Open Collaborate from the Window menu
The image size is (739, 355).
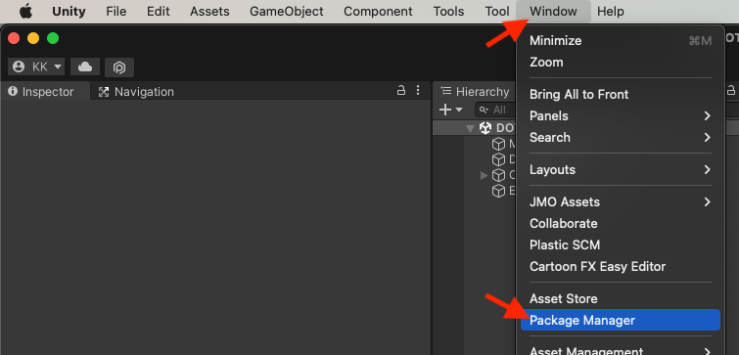621,223
